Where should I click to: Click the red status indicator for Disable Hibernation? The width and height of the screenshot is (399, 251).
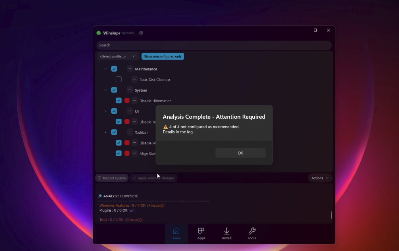pos(127,101)
